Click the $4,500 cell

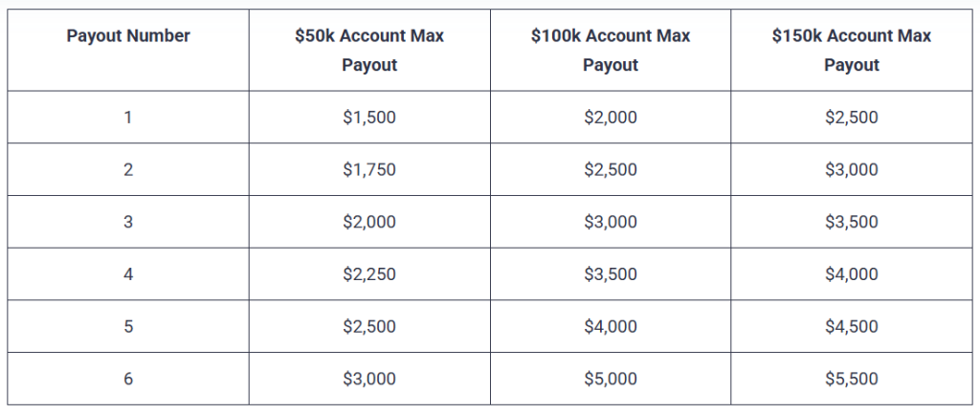click(852, 326)
